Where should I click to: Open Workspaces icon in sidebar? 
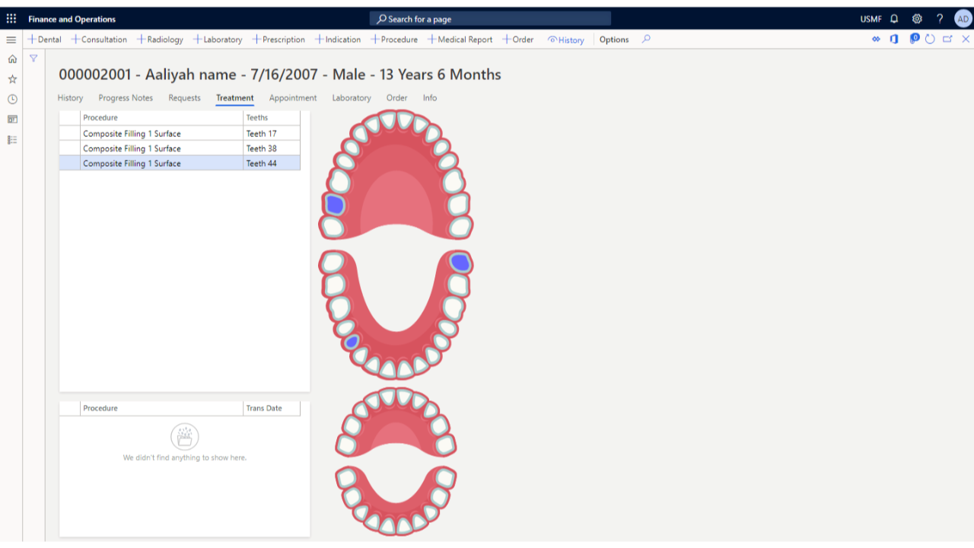(x=12, y=119)
